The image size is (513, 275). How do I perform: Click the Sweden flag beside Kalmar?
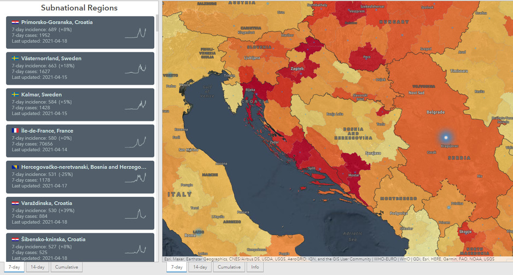point(15,95)
